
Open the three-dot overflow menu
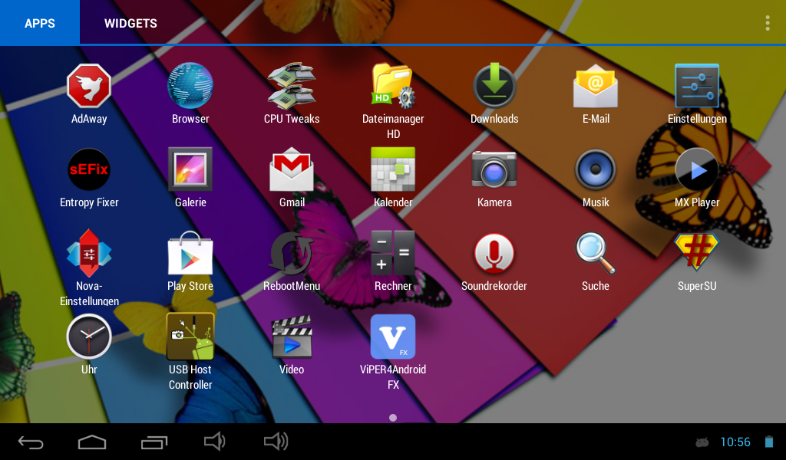(x=768, y=23)
